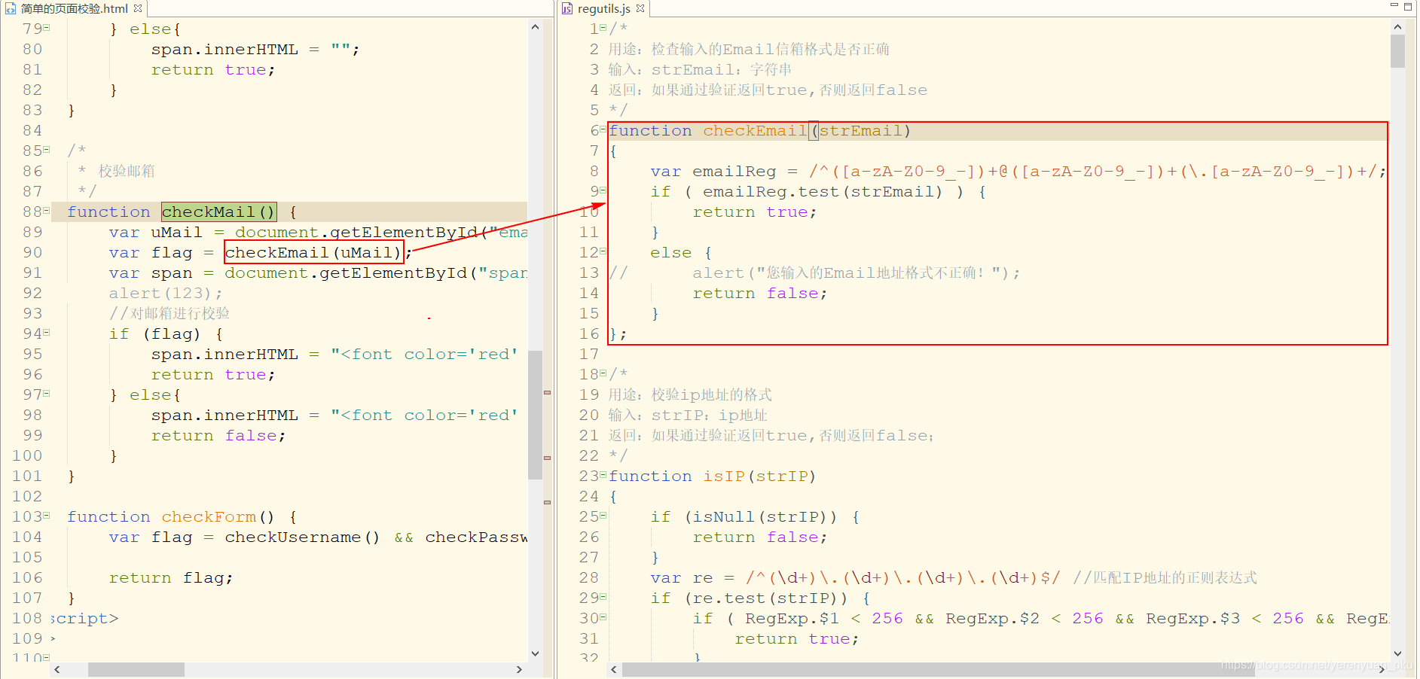Image resolution: width=1420 pixels, height=679 pixels.
Task: Click the IP regex pattern on line 28
Action: 903,577
